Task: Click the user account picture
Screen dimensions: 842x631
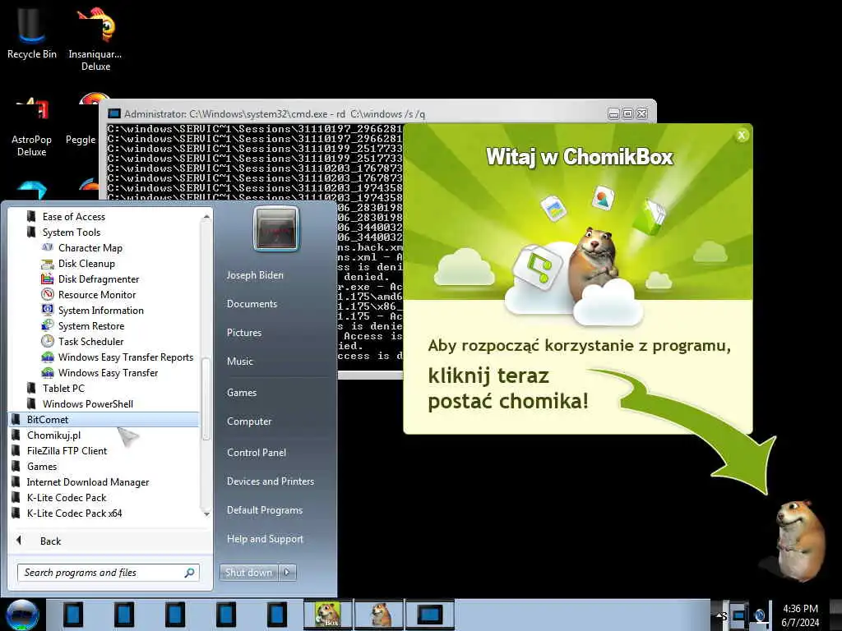Action: [x=276, y=228]
